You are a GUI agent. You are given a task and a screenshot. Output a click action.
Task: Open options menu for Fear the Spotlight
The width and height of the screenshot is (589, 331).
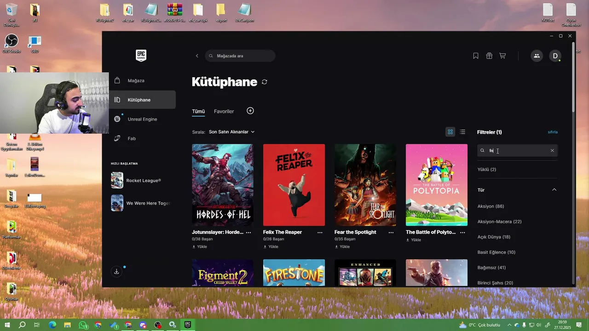pyautogui.click(x=391, y=233)
